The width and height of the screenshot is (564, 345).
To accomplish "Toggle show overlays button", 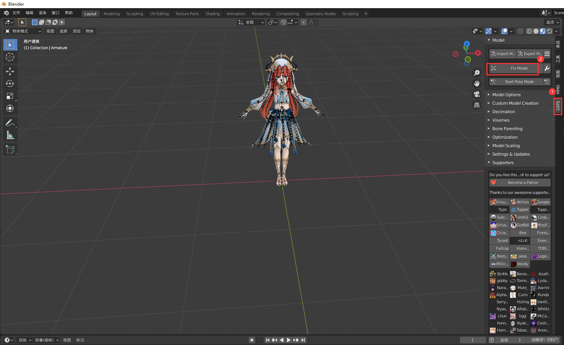I will click(504, 31).
